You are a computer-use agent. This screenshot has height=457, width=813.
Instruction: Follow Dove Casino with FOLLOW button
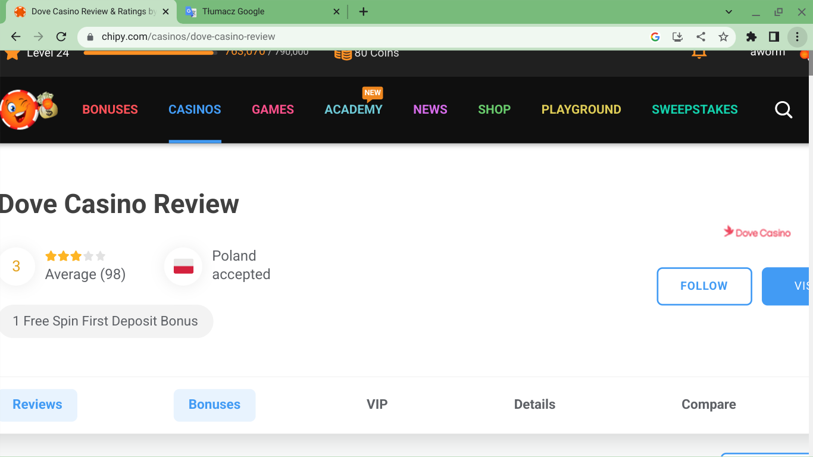pyautogui.click(x=704, y=286)
